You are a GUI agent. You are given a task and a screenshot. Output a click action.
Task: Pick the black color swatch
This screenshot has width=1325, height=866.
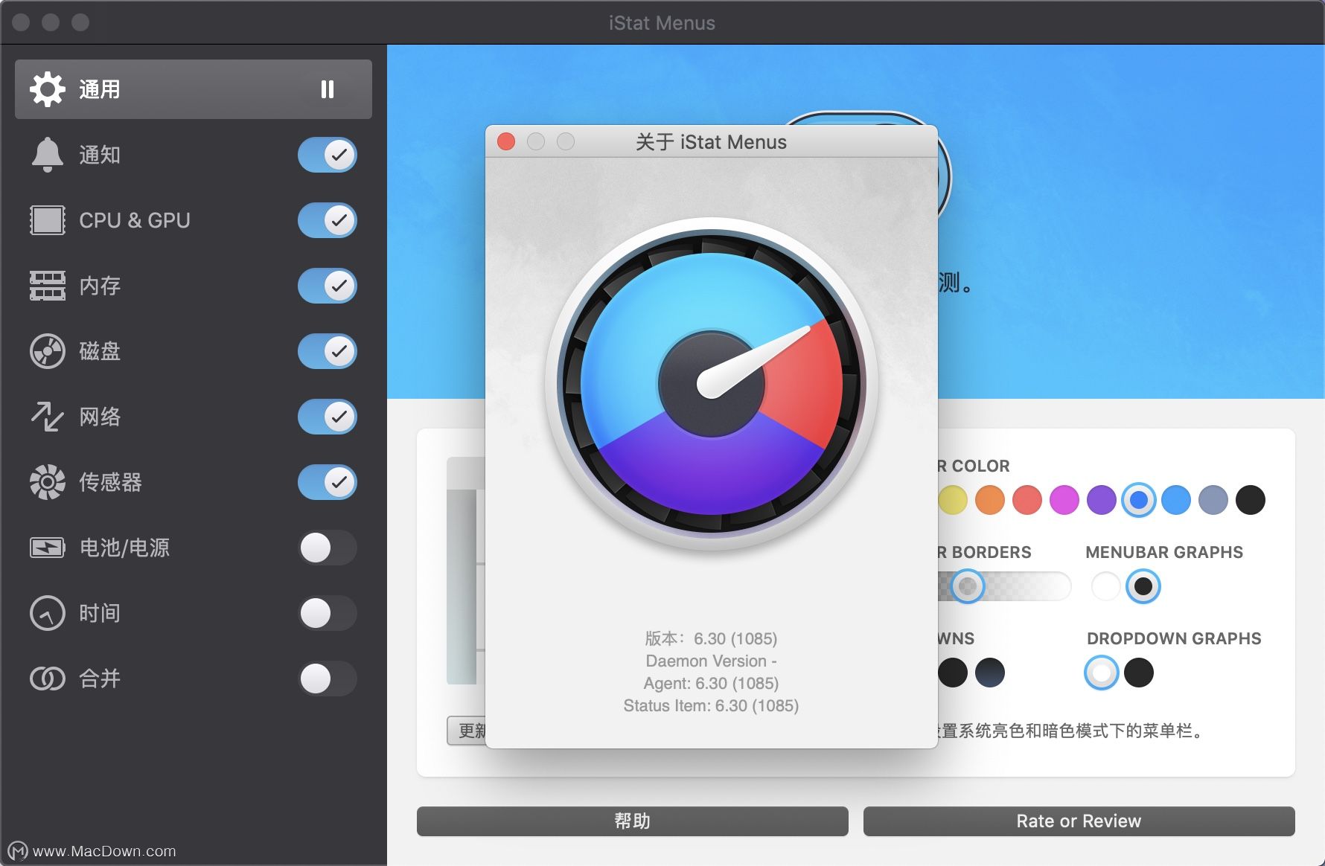[x=1251, y=500]
